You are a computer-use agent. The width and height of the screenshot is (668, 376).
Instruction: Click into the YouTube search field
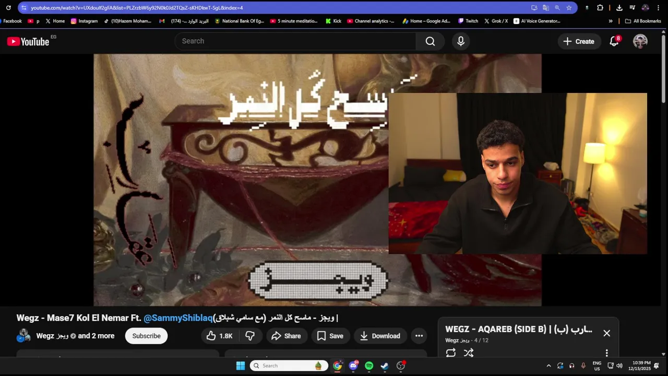pyautogui.click(x=295, y=41)
